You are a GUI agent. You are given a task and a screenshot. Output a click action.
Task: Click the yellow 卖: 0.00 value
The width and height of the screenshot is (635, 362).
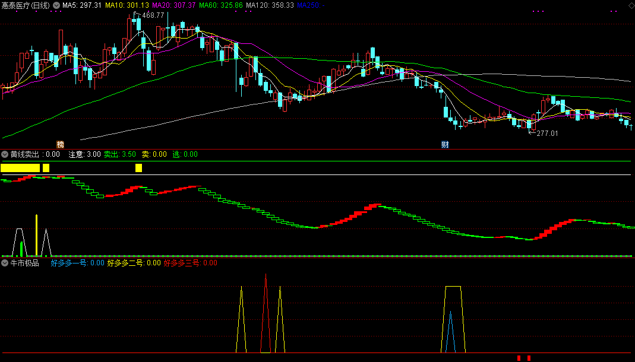tap(154, 154)
